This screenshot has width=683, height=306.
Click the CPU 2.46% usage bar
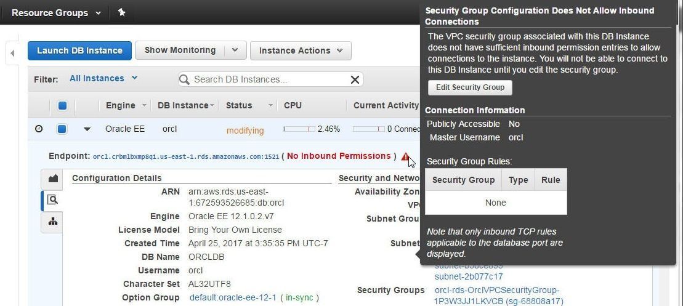(299, 129)
